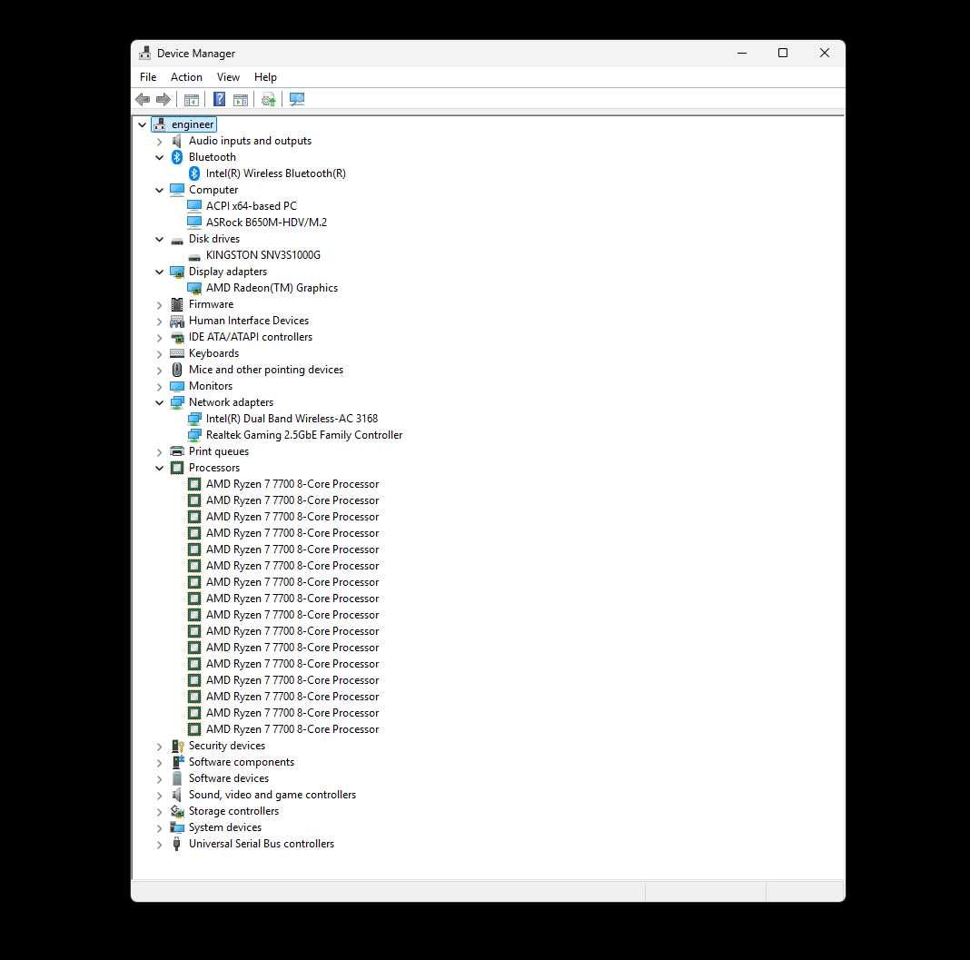Image resolution: width=970 pixels, height=960 pixels.
Task: Select Realtek Gaming 2.5GbE Family Controller
Action: (x=304, y=435)
